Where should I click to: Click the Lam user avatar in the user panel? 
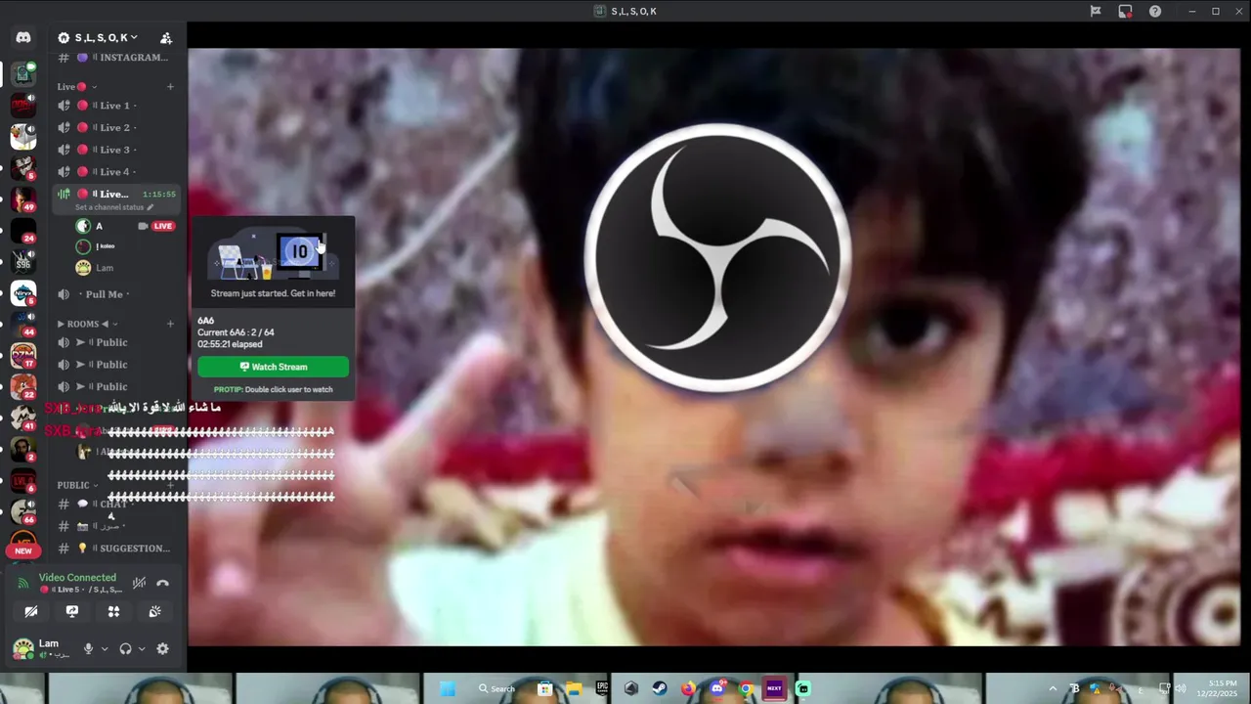click(x=22, y=648)
